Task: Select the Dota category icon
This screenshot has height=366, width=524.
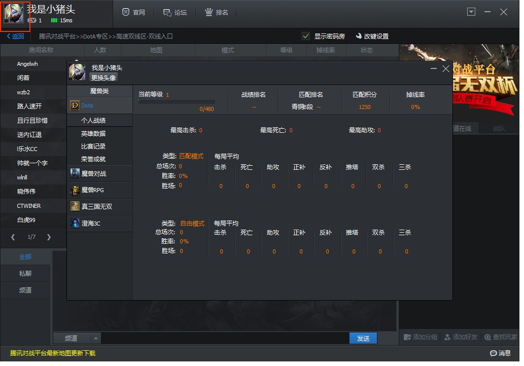Action: coord(74,105)
